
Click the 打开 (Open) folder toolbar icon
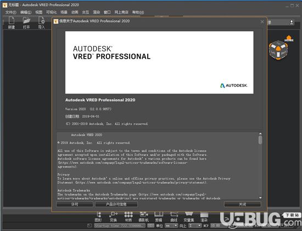pyautogui.click(x=26, y=22)
